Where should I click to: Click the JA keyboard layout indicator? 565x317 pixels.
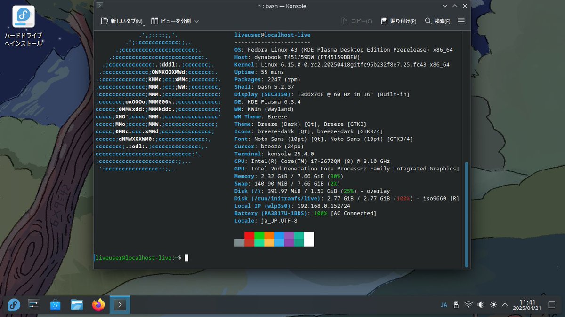tap(444, 305)
